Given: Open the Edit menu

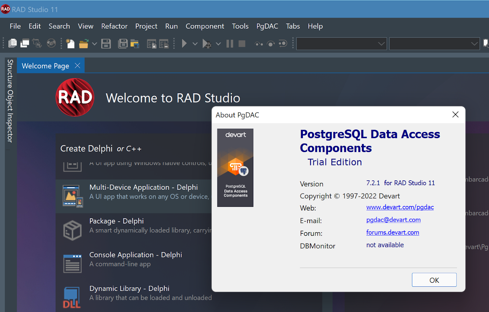Looking at the screenshot, I should (35, 26).
